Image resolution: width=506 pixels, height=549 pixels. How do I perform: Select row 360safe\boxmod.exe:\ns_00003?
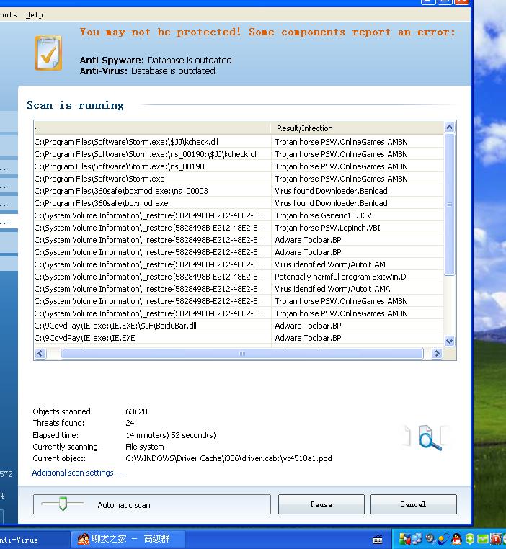[x=239, y=191]
